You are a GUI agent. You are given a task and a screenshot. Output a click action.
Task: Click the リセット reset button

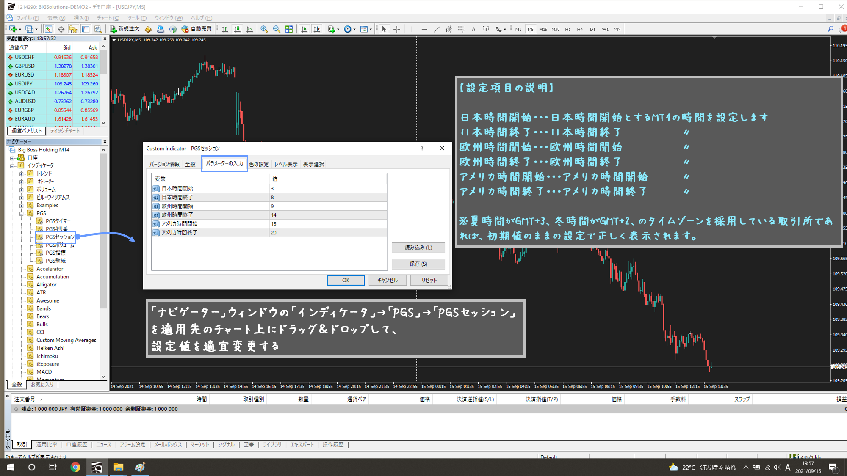(429, 280)
